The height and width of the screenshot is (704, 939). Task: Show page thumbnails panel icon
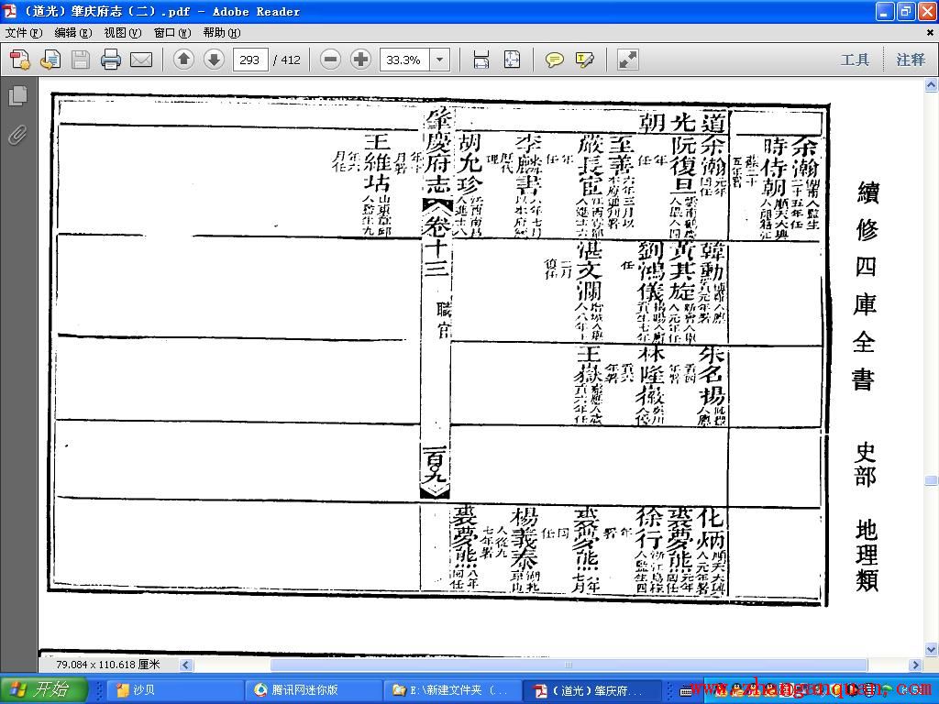[x=18, y=95]
